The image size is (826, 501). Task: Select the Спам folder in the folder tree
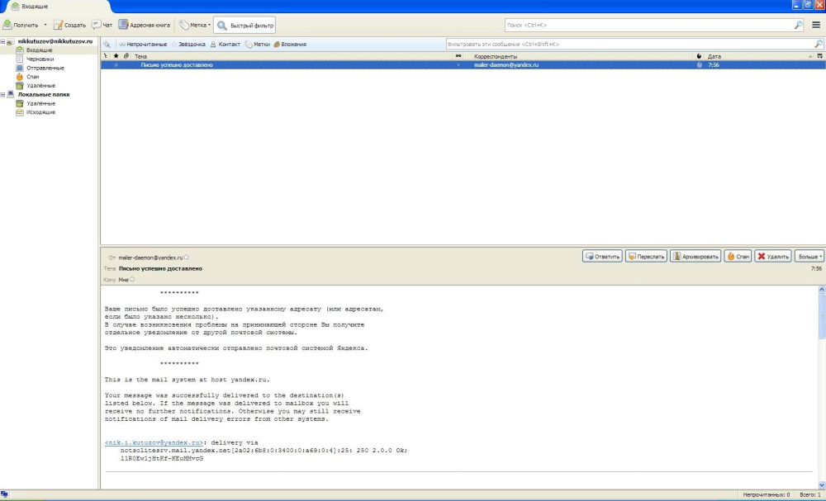point(33,77)
